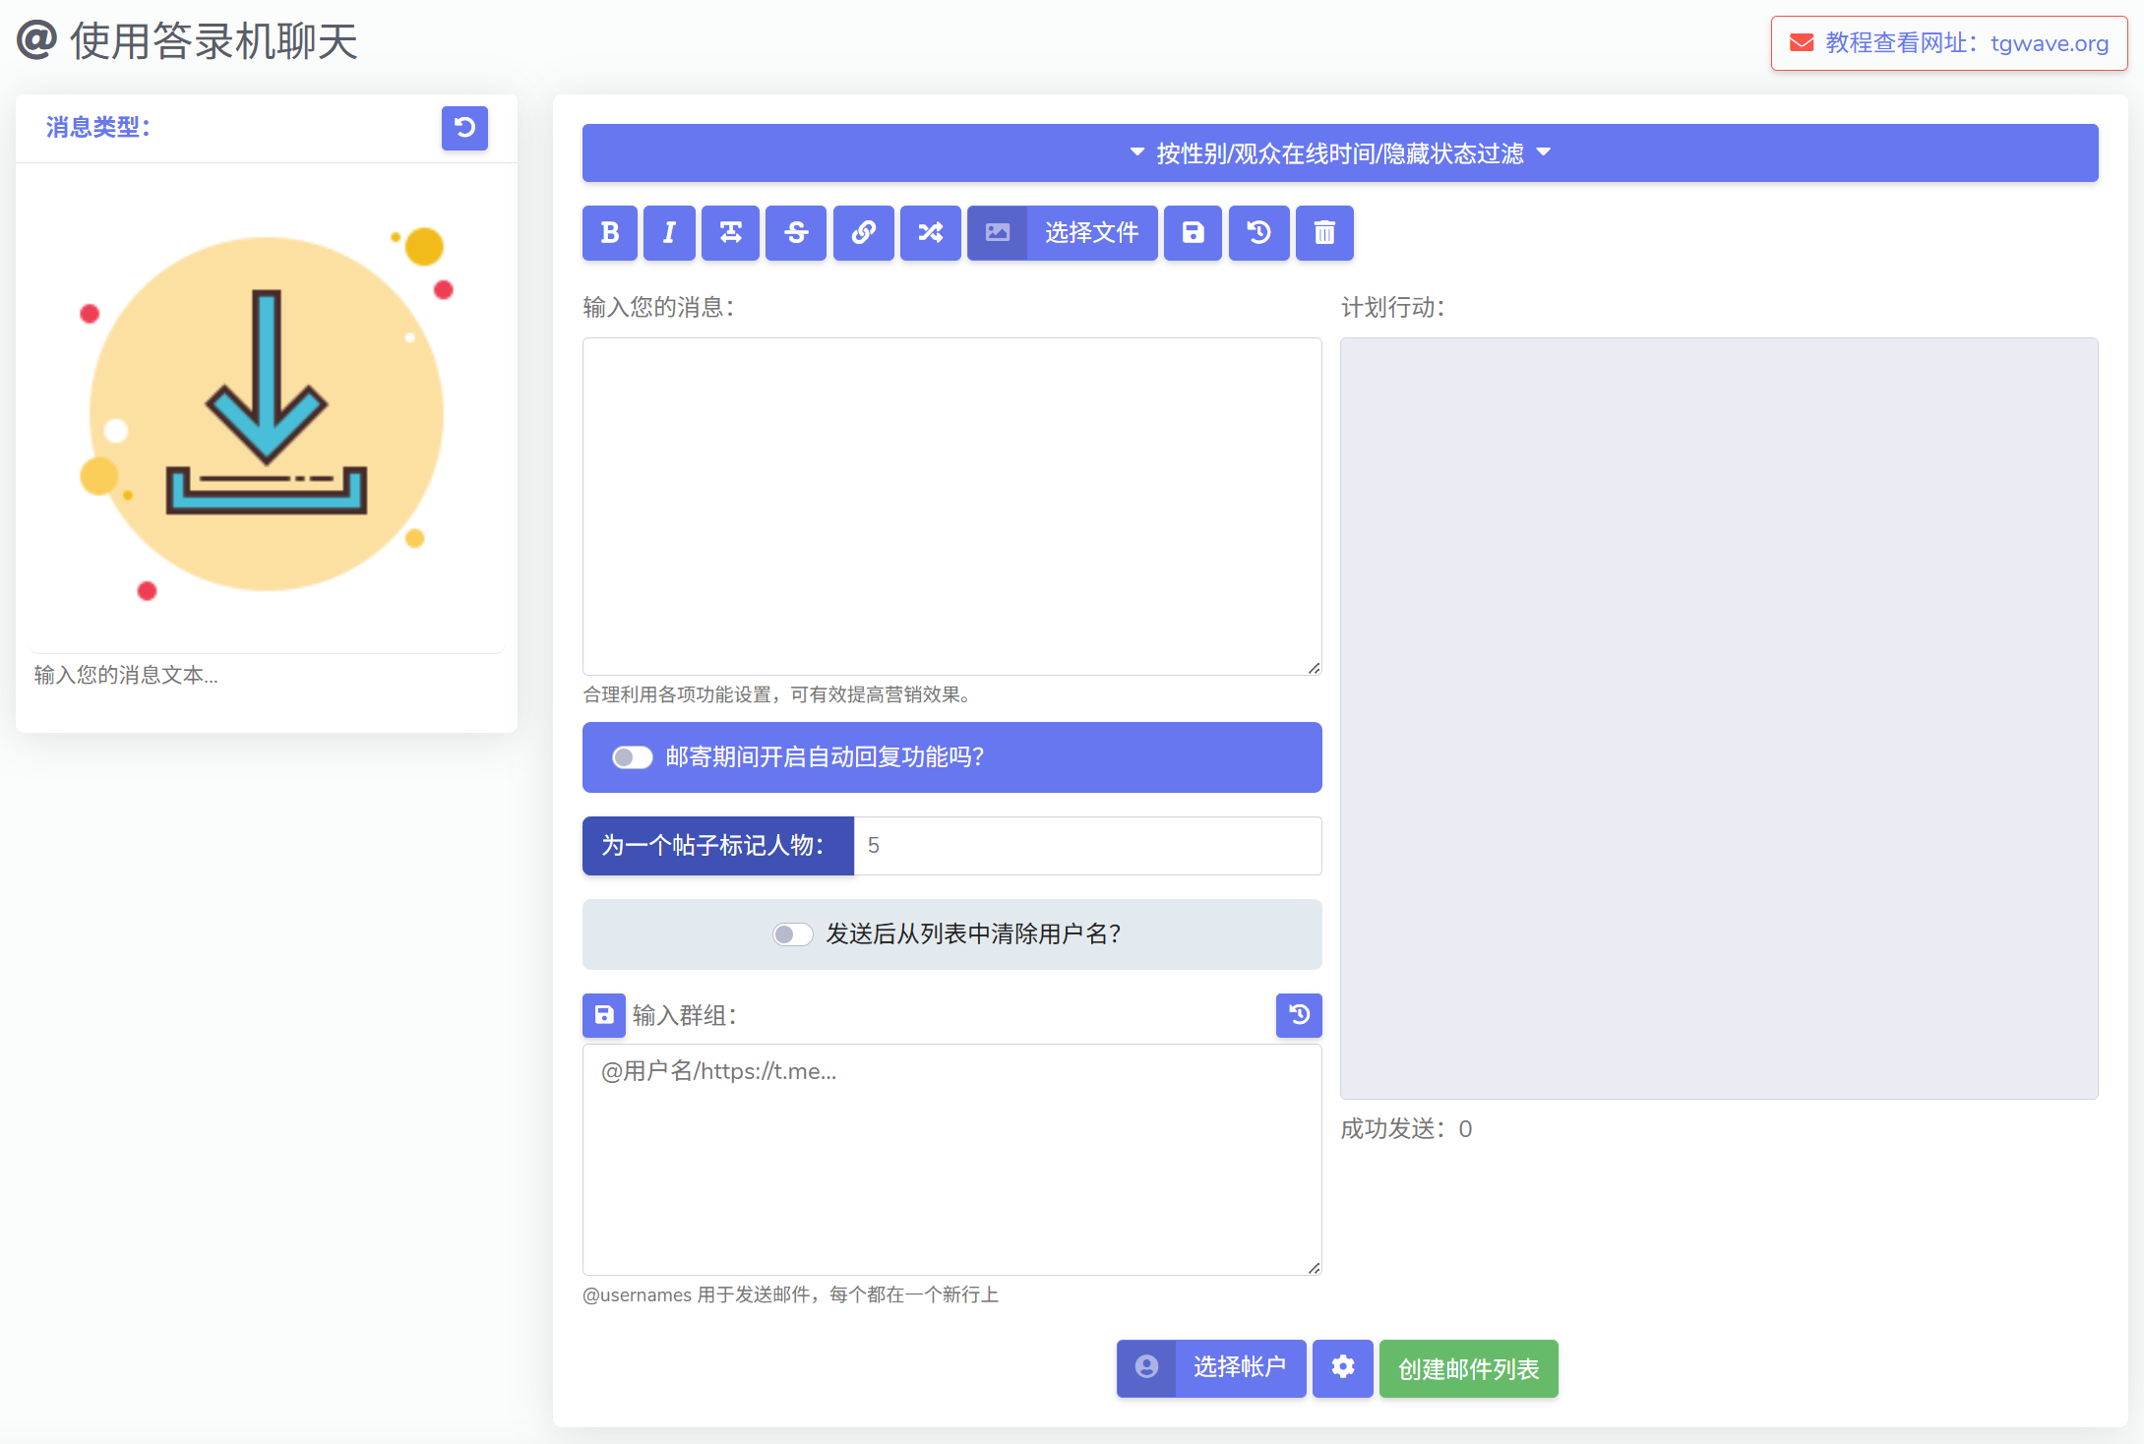Click 创建邮件列表 green button

1468,1368
